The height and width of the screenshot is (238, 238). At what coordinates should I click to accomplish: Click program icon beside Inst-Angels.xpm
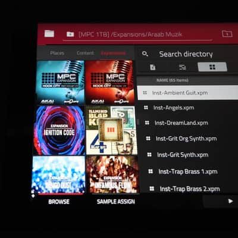146,108
